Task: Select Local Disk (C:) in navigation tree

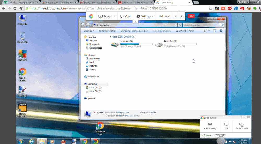Action: click(x=94, y=88)
